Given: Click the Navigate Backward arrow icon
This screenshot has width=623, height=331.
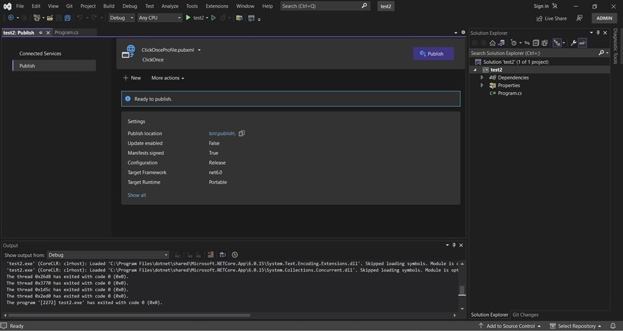Looking at the screenshot, I should point(11,18).
